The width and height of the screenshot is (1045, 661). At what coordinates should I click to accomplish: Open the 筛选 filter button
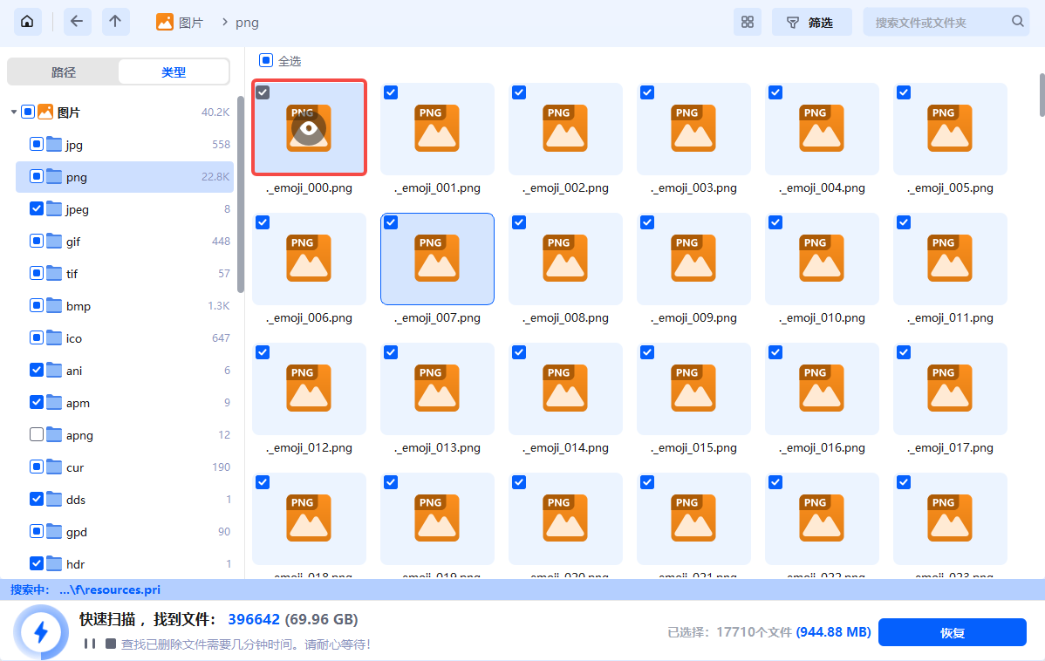point(811,22)
